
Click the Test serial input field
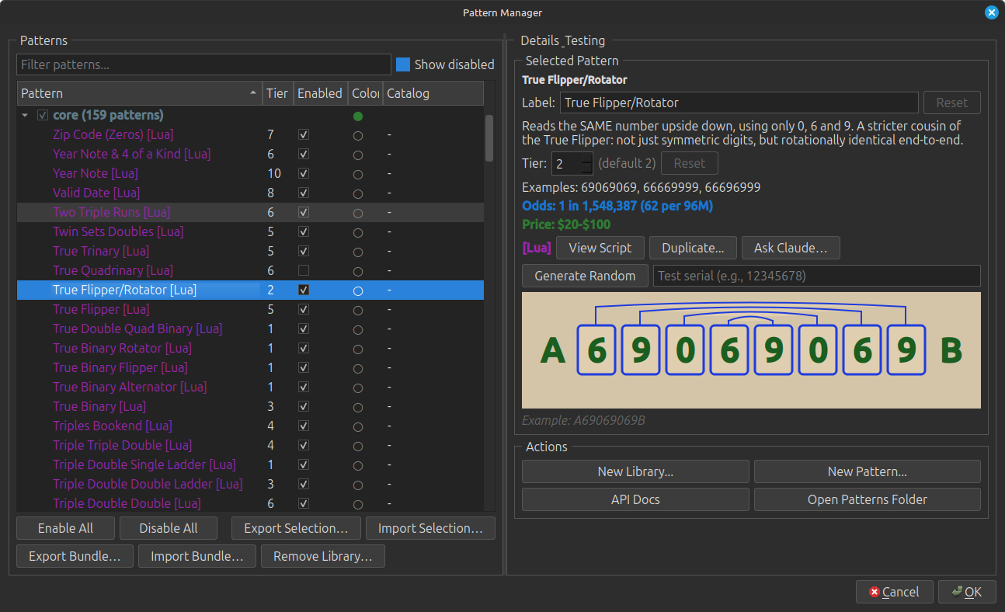click(x=816, y=276)
